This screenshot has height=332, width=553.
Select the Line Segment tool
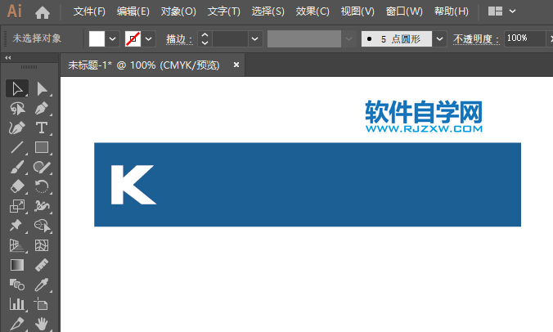point(17,147)
